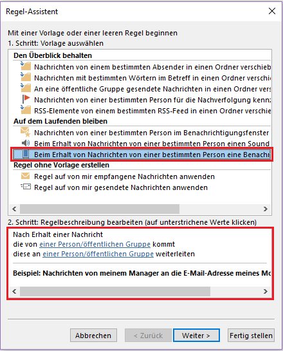283x351 pixels.
Task: Click folder icon for move-by-sender rule
Action: click(26, 66)
